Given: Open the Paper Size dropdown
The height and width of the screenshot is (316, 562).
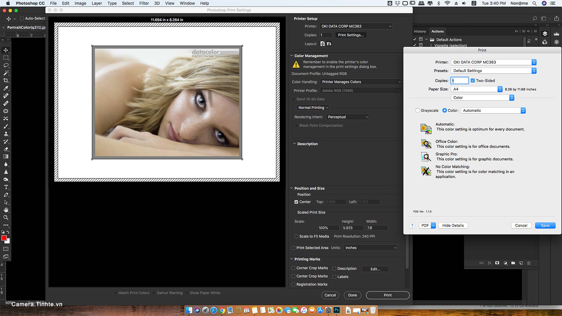Looking at the screenshot, I should 476,89.
